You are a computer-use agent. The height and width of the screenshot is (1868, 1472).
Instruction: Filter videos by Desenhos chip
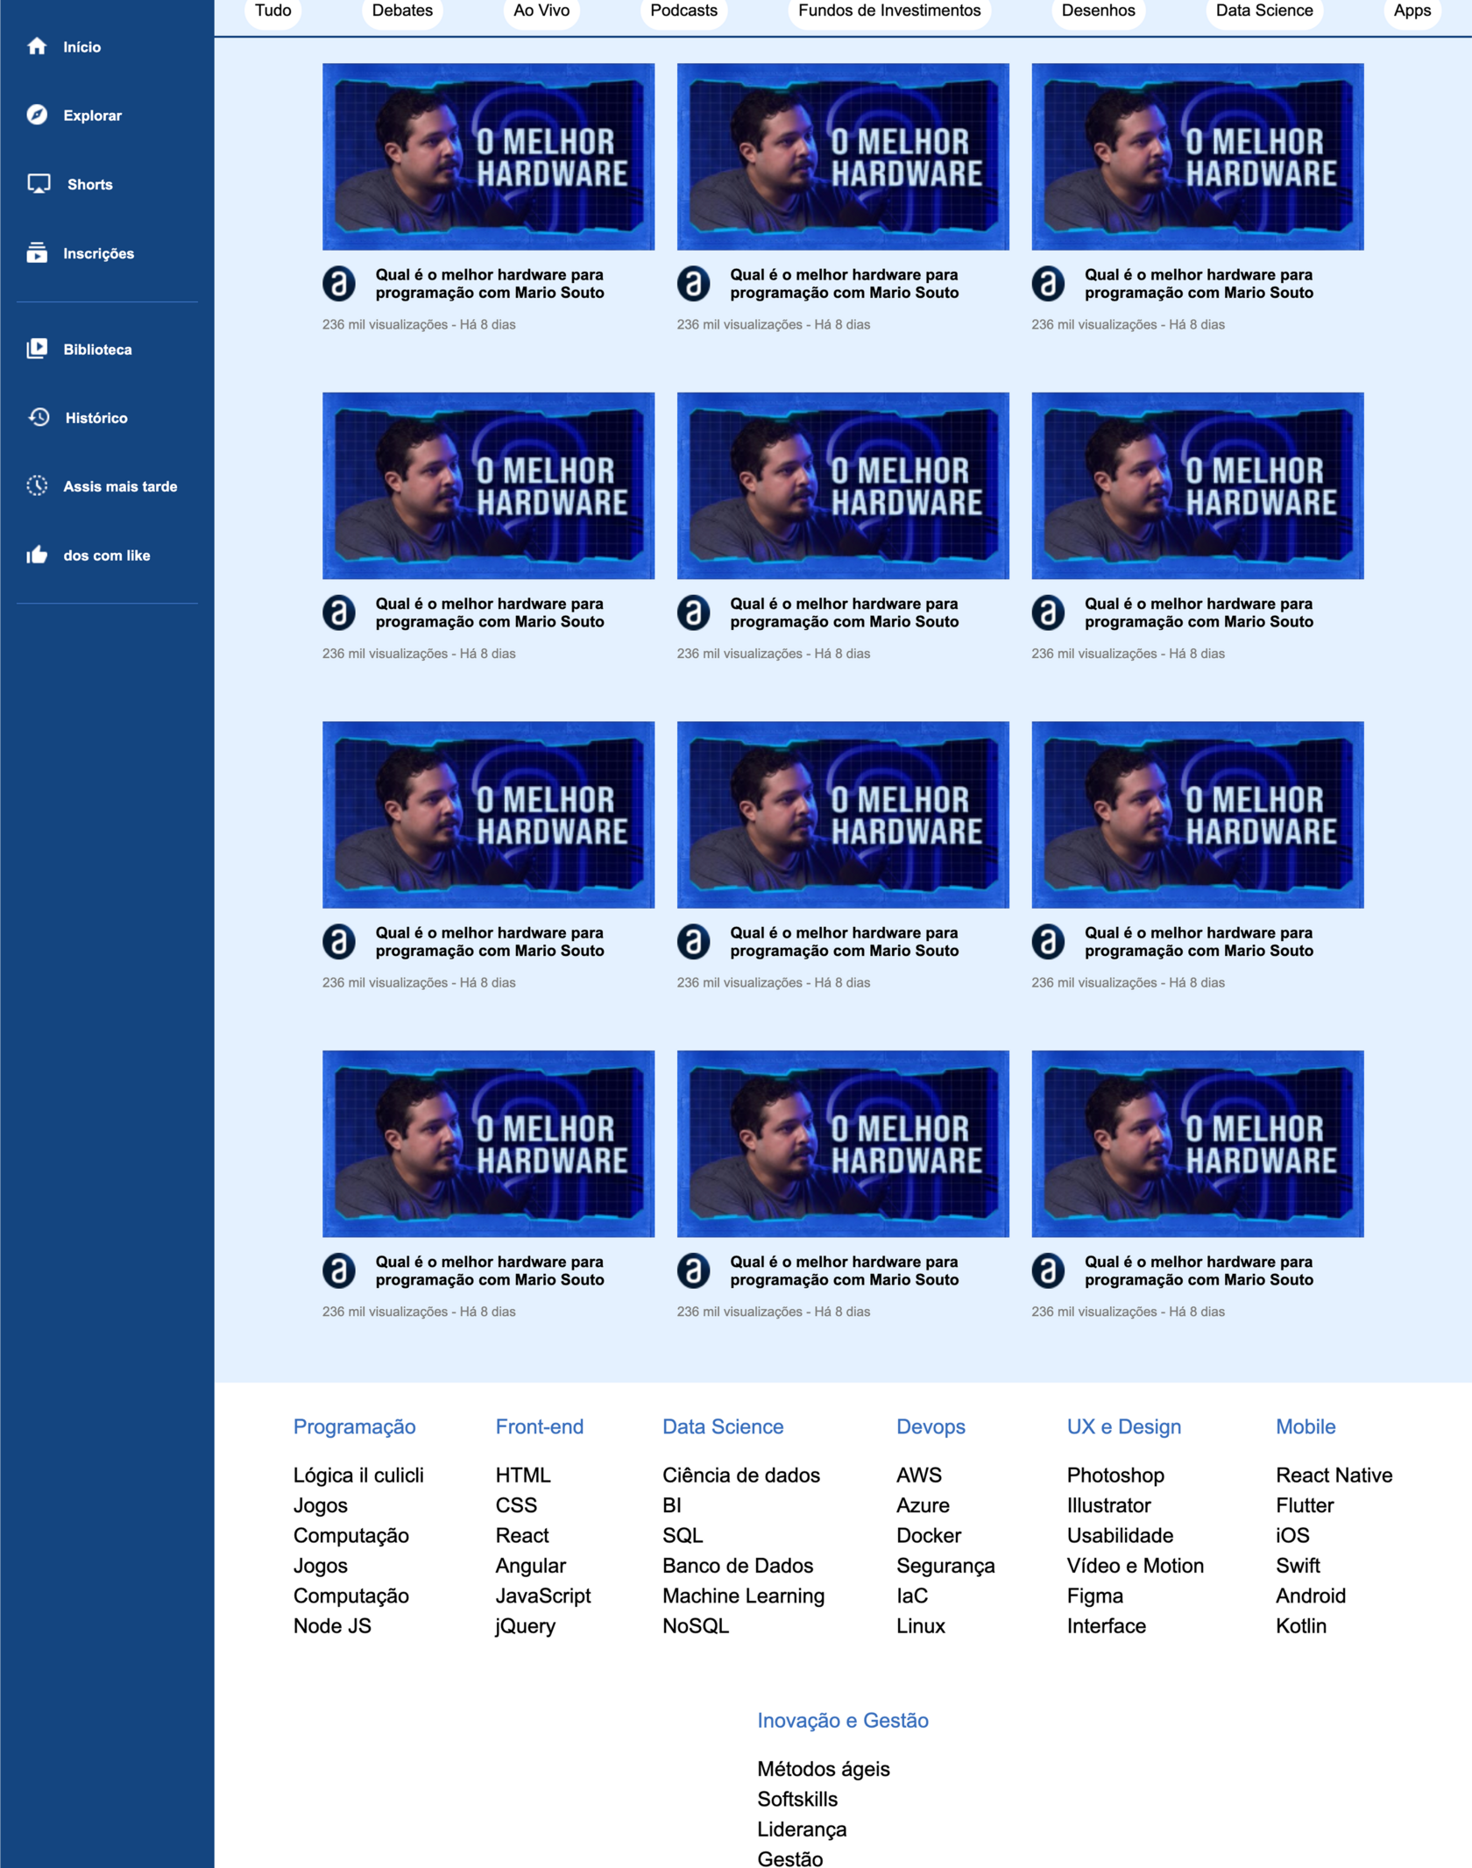1097,11
